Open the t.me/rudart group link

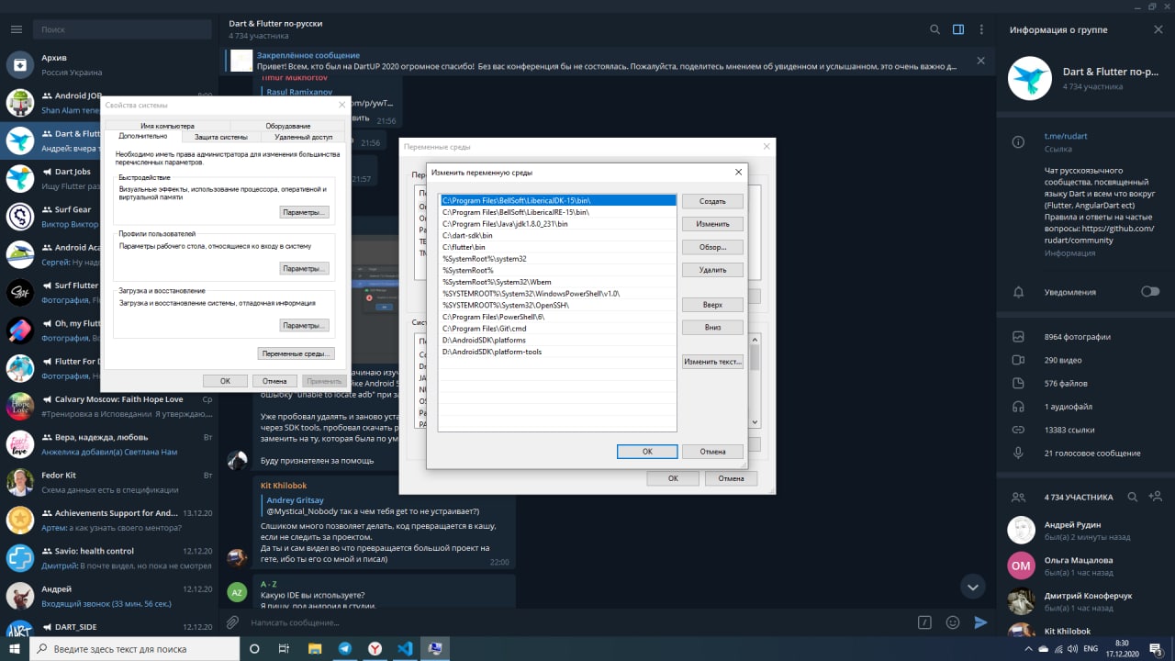click(1066, 136)
